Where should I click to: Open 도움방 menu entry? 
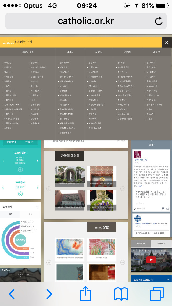pyautogui.click(x=149, y=119)
